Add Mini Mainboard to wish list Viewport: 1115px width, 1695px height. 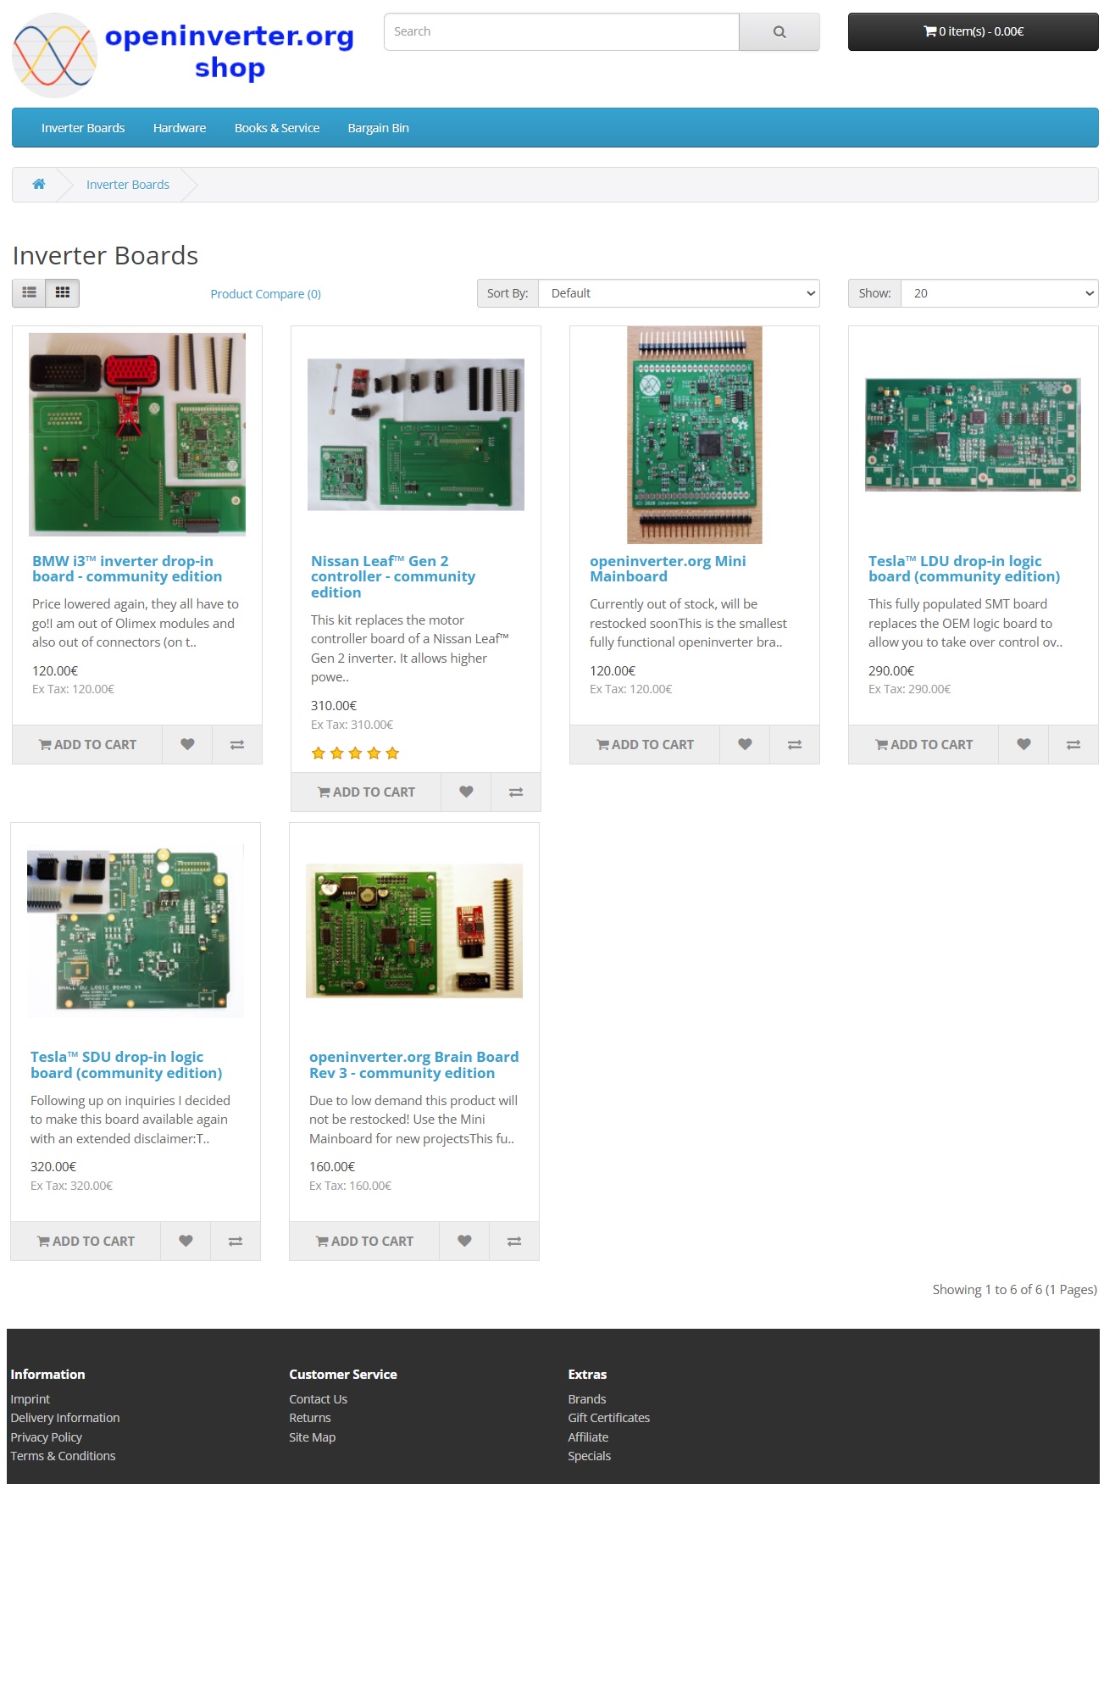(x=745, y=745)
